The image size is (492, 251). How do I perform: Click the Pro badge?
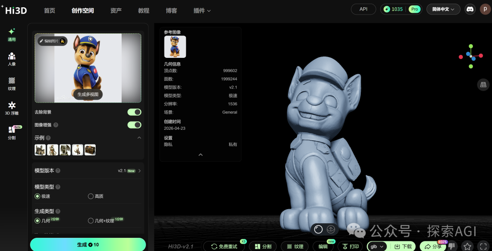pyautogui.click(x=415, y=9)
